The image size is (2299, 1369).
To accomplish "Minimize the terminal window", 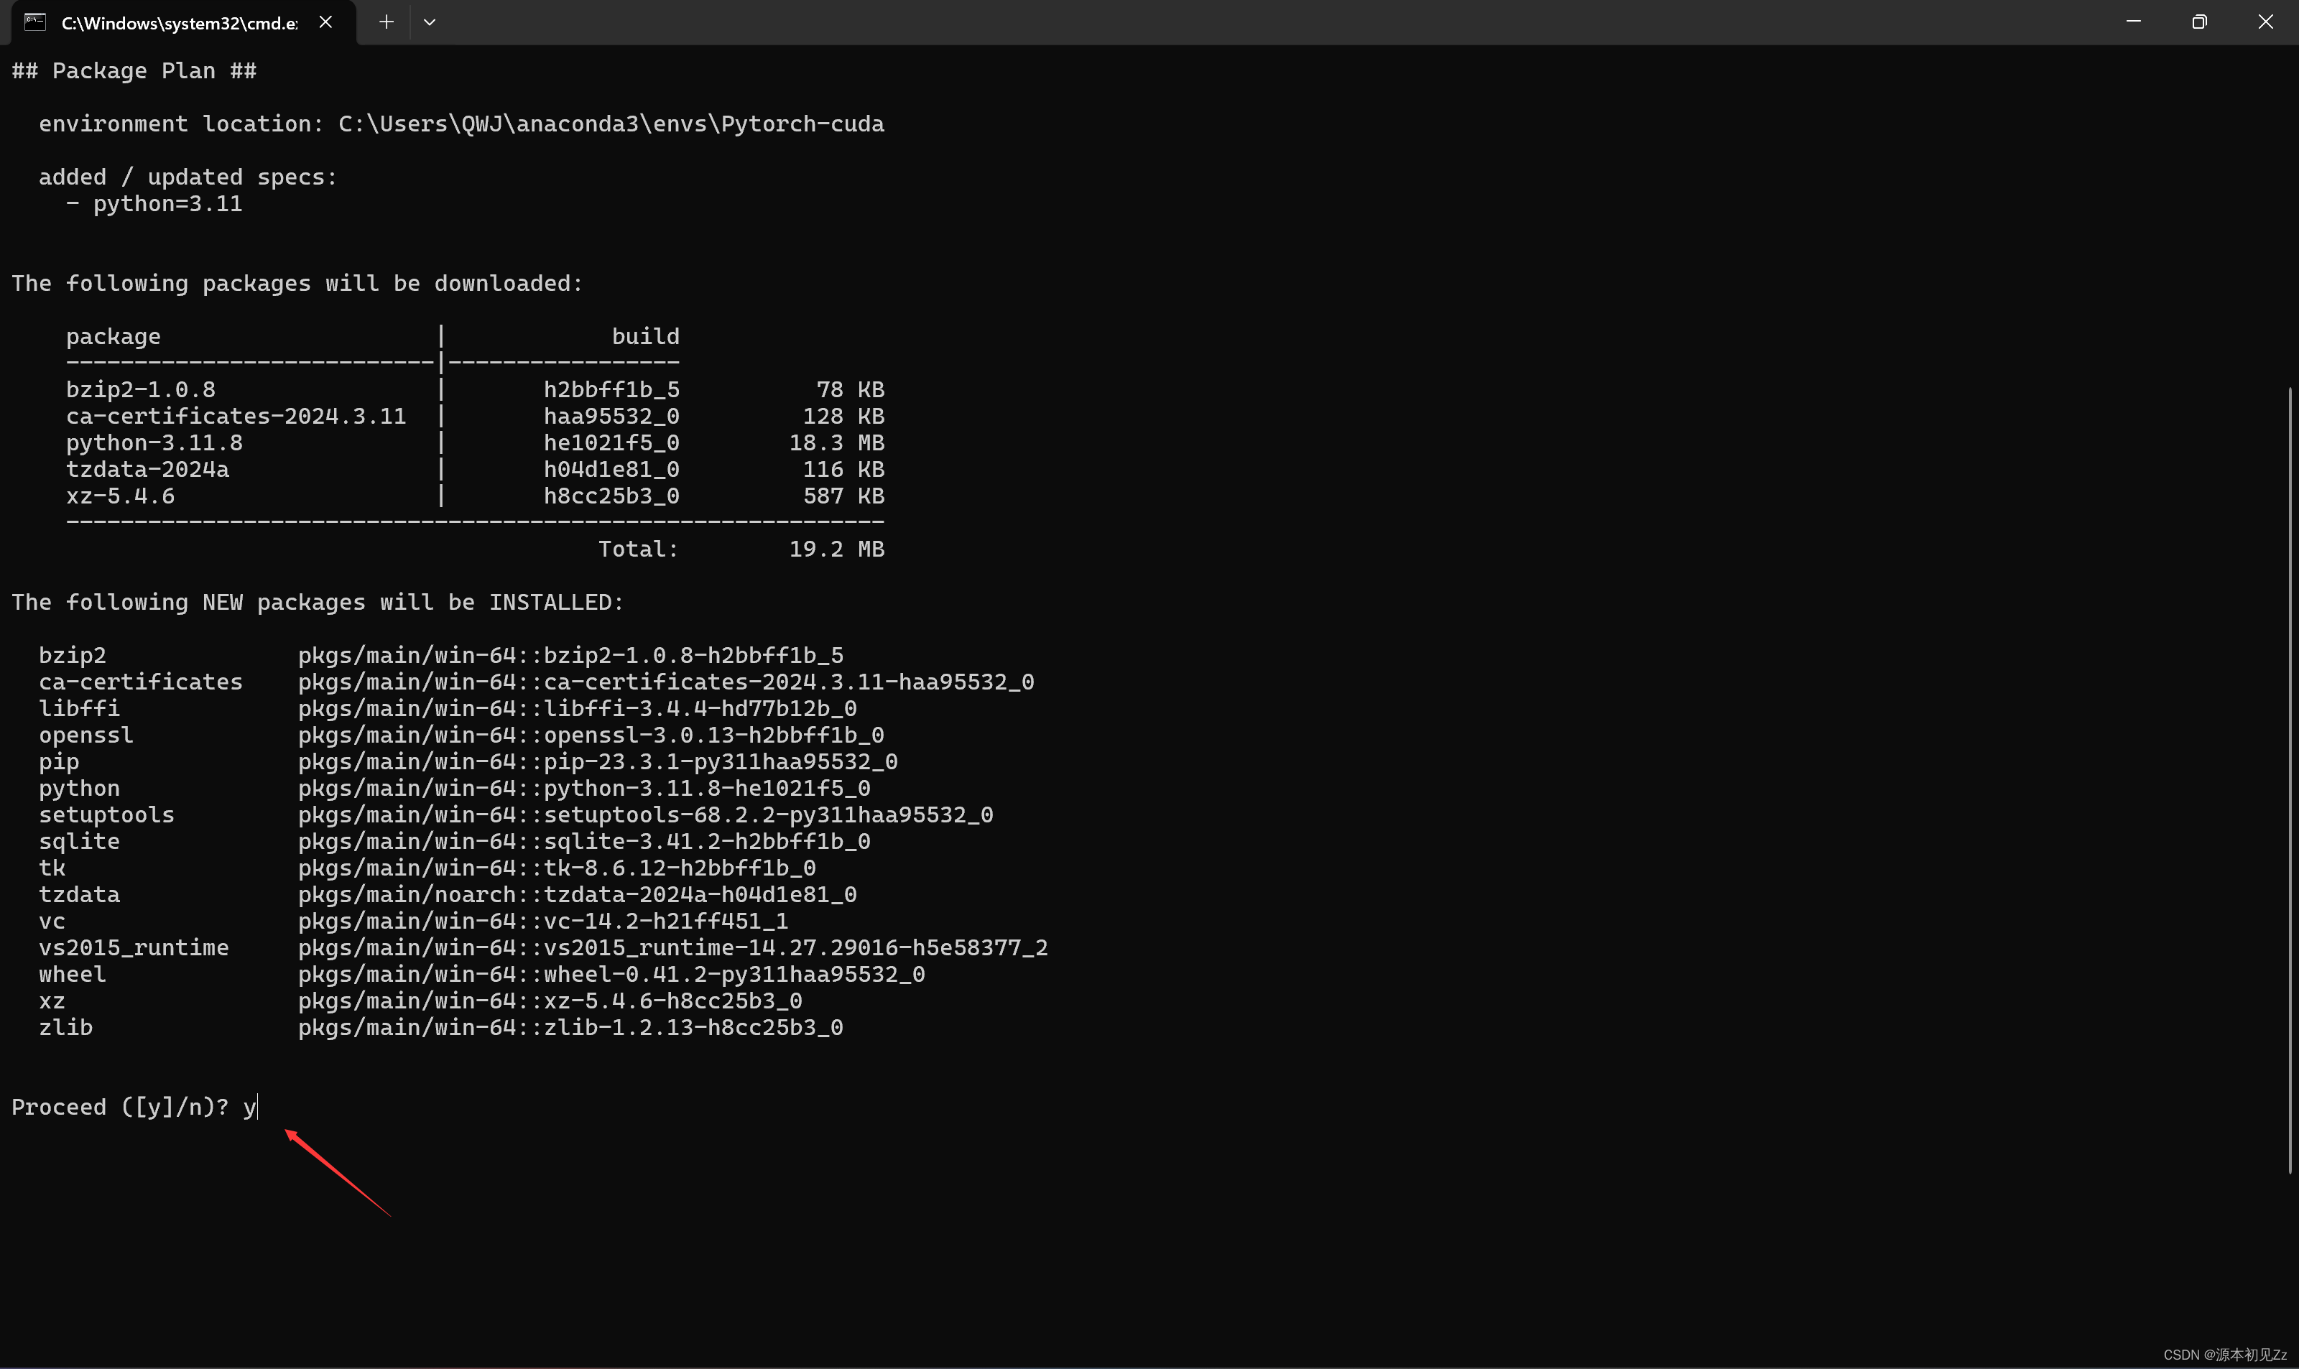I will (x=2133, y=22).
